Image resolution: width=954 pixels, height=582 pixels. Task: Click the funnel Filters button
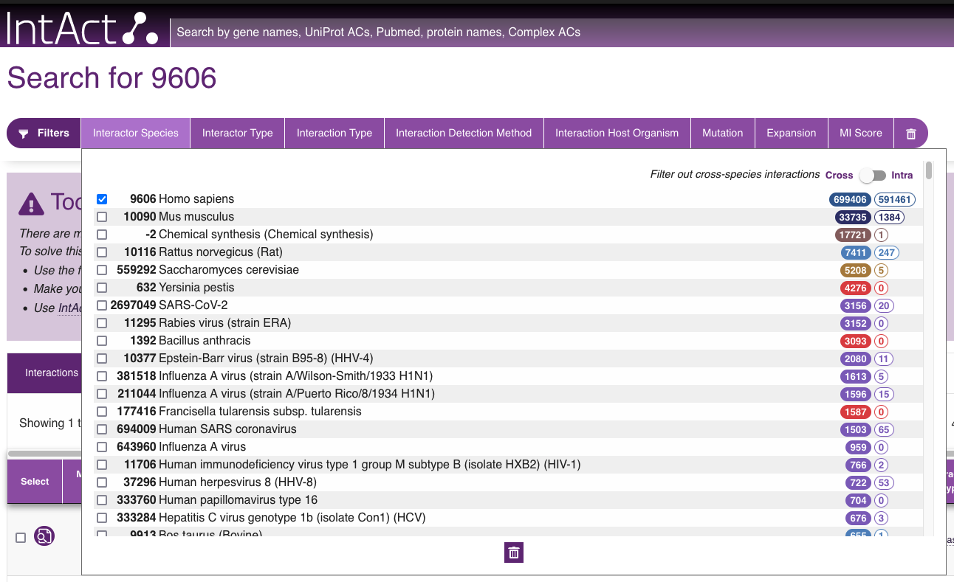click(44, 133)
